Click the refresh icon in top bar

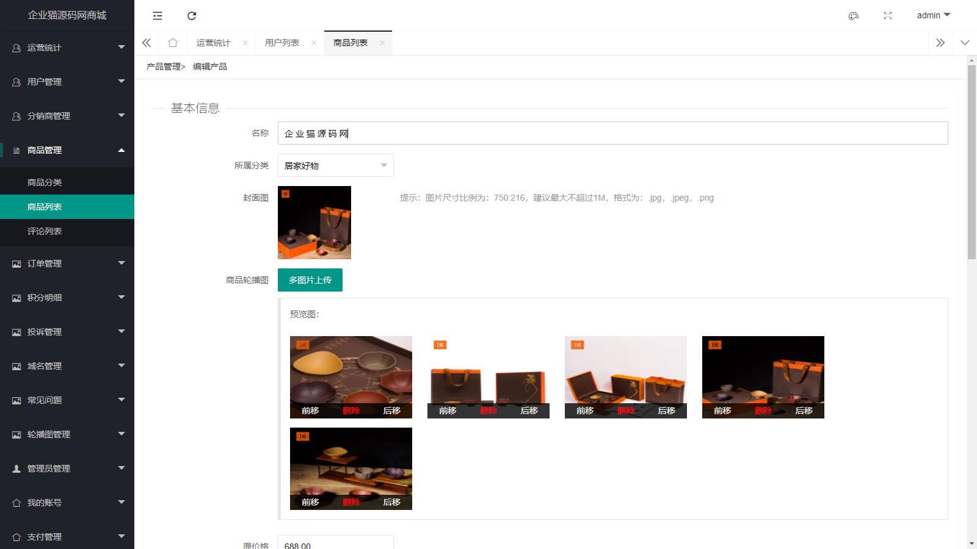coord(192,16)
